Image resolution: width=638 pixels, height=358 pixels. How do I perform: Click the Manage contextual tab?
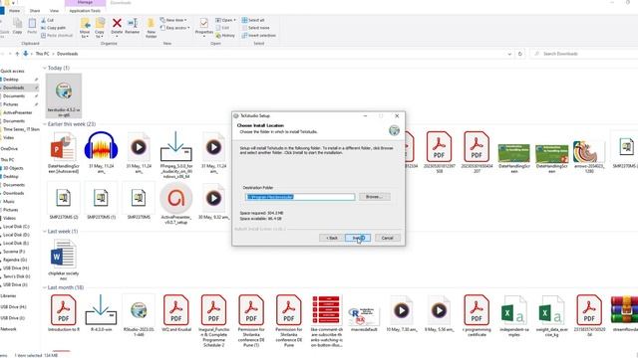coord(85,2)
